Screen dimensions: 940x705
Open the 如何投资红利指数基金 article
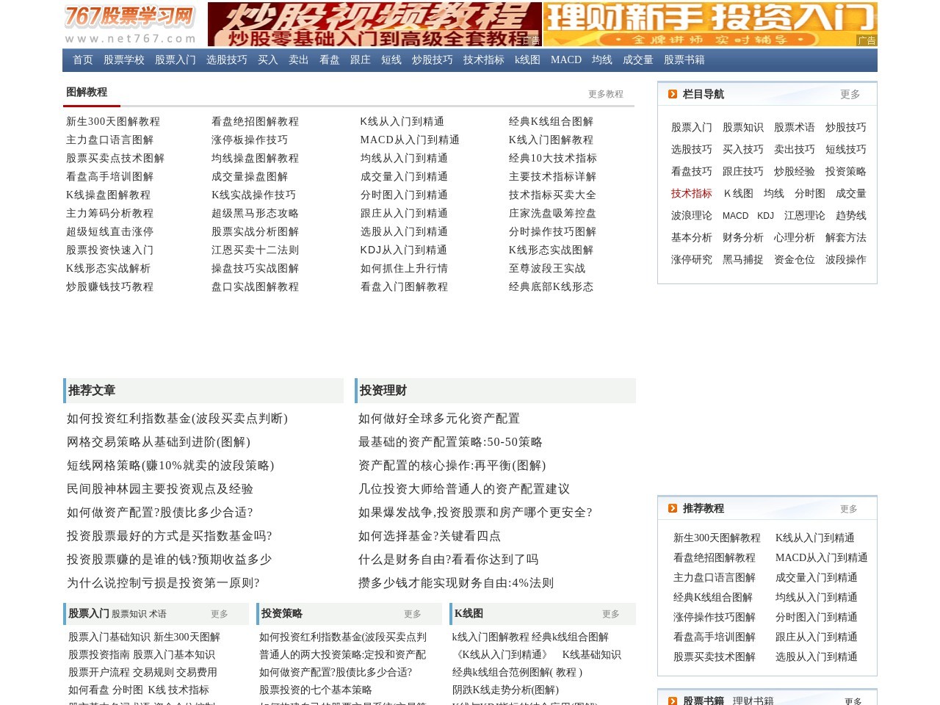click(x=178, y=419)
